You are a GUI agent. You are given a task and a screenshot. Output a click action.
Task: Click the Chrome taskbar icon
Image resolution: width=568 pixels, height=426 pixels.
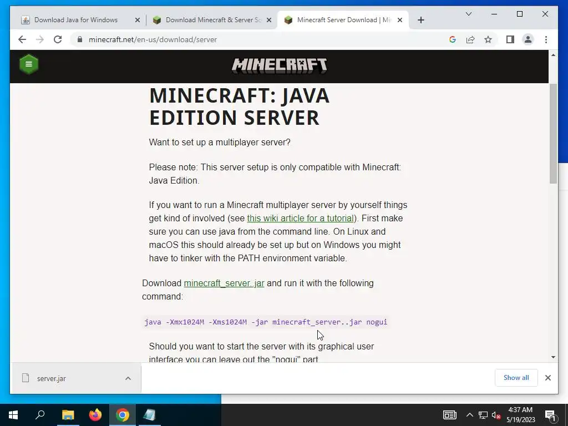pyautogui.click(x=123, y=415)
